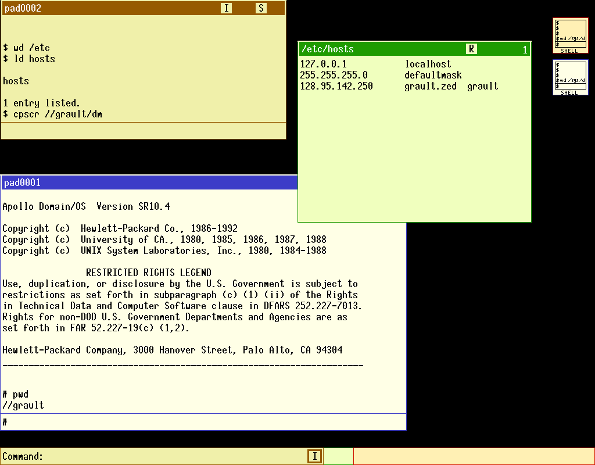Toggle the R read-only indicator in /etc/hosts window

[471, 49]
